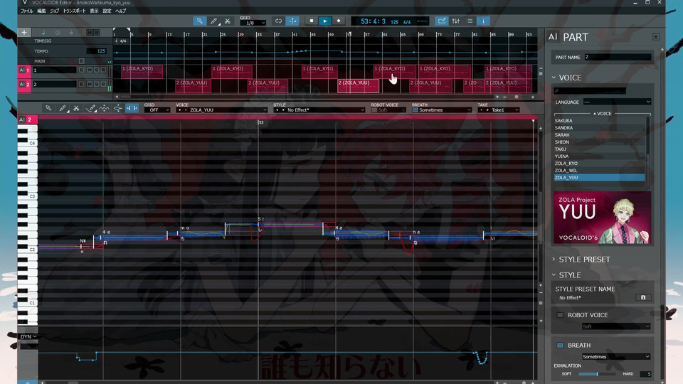Open the TAKE Take1 dropdown

click(499, 110)
